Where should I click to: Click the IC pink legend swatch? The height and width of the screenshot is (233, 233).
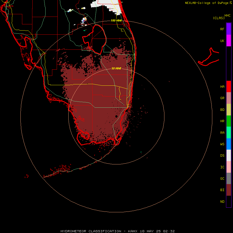229,167
